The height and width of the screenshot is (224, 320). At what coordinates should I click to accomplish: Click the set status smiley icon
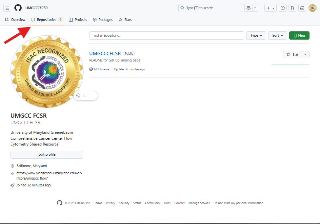click(78, 95)
